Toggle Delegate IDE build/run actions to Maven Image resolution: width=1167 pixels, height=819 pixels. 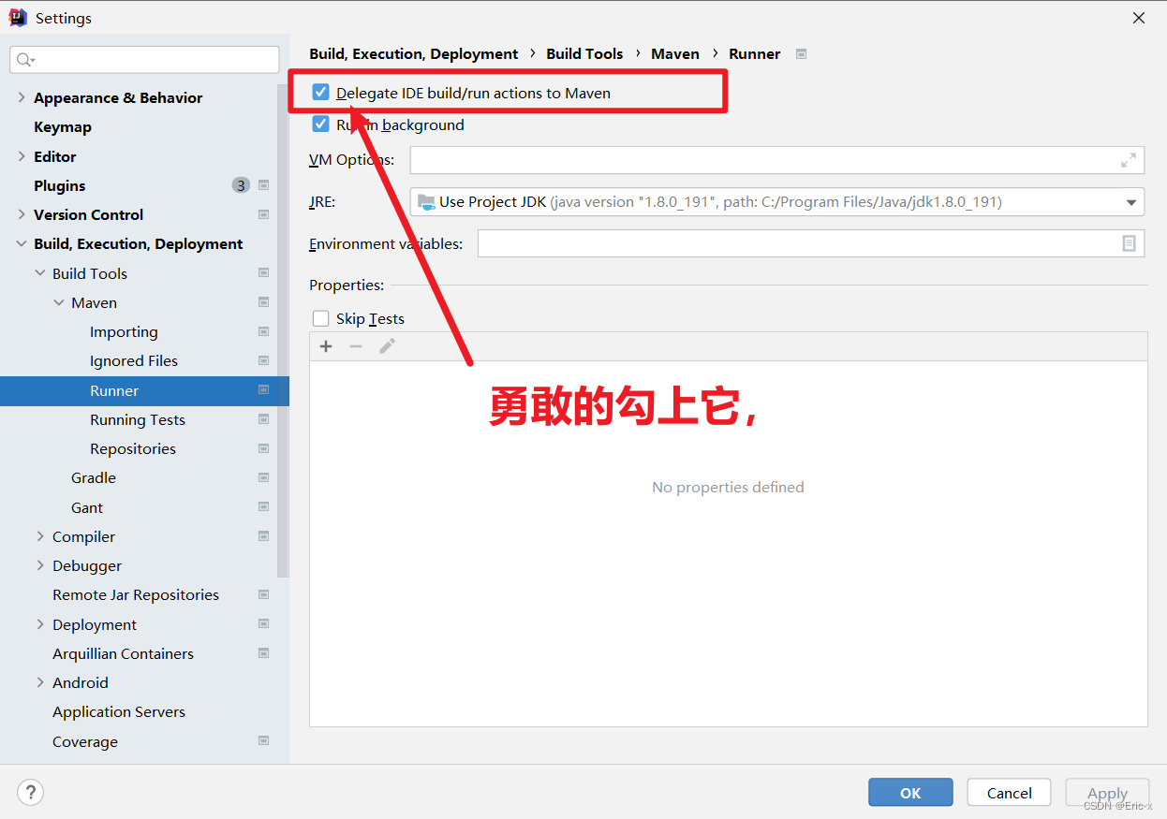(x=321, y=93)
